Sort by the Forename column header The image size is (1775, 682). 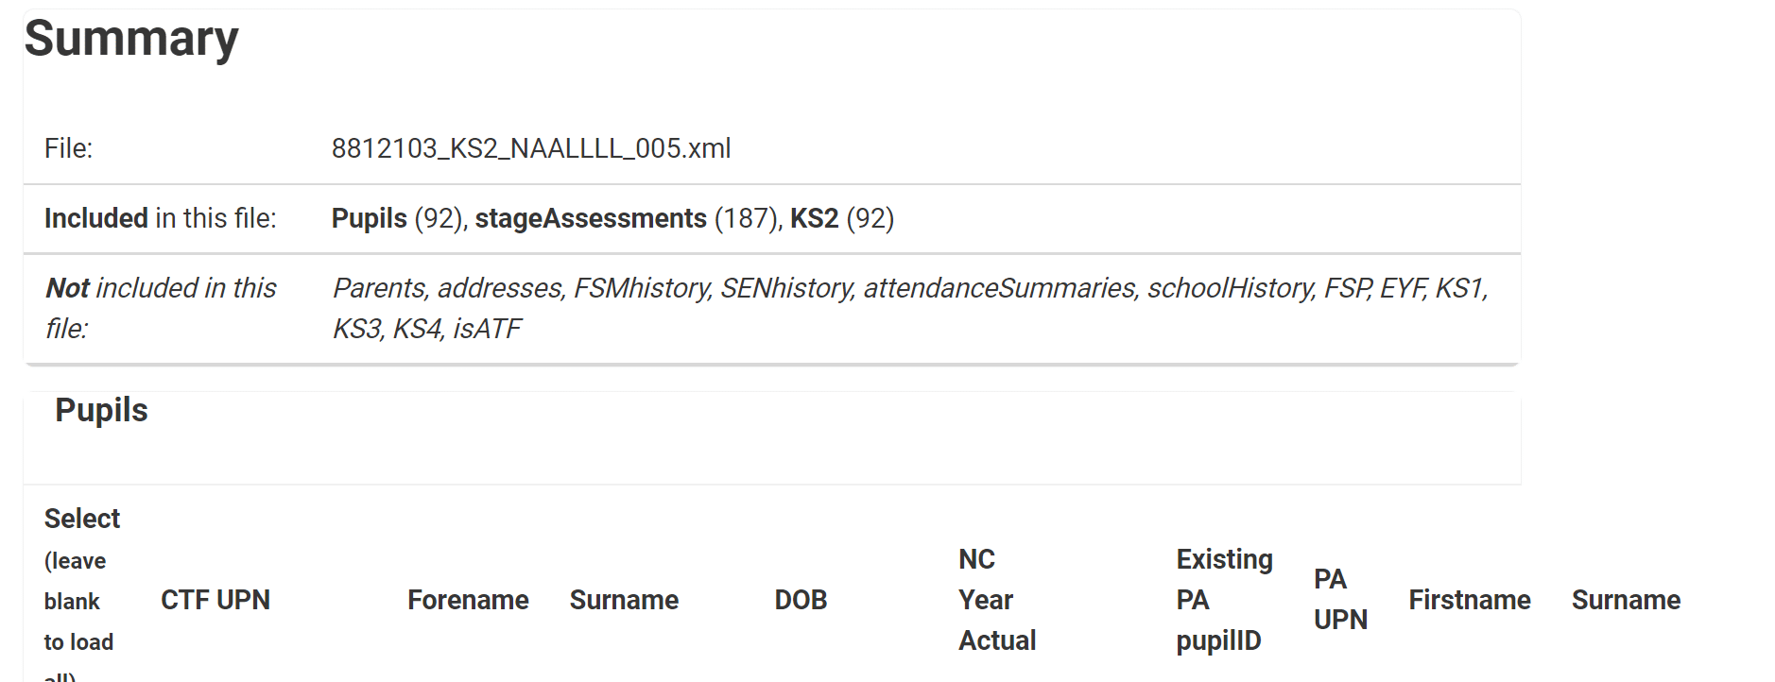[467, 599]
